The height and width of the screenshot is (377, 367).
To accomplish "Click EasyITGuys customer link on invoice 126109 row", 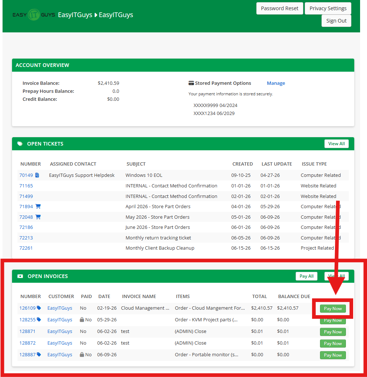I will coord(60,308).
